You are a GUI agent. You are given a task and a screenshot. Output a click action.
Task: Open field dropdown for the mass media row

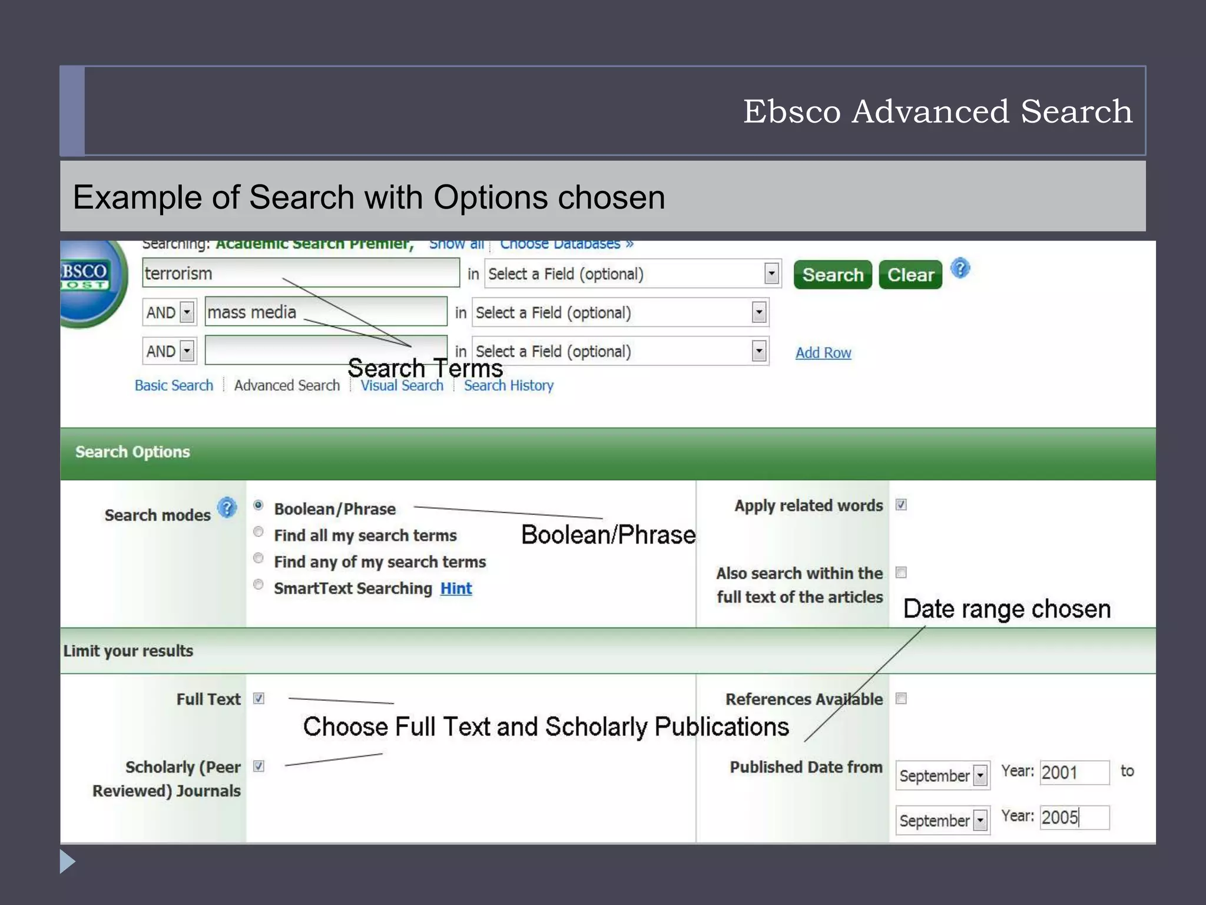click(621, 312)
